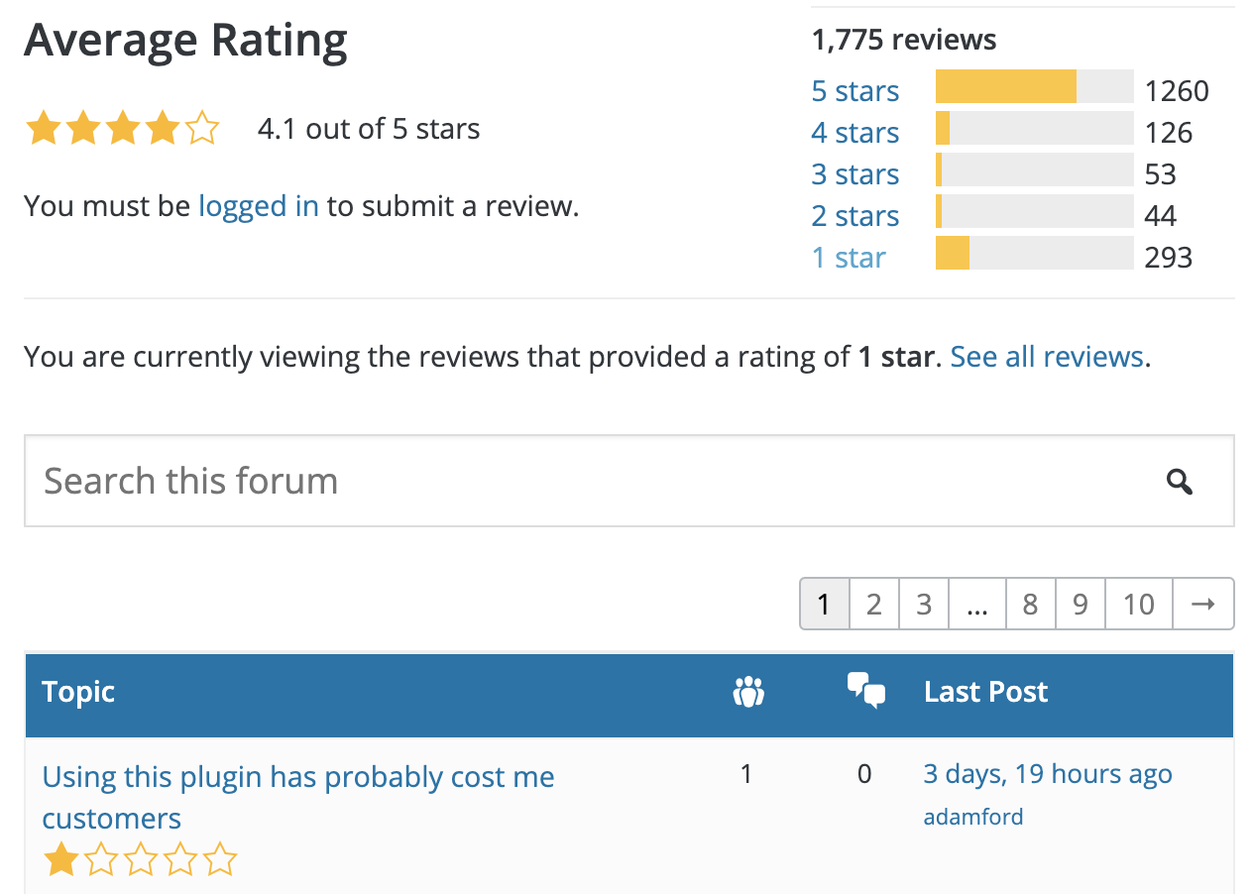Open the "logged in" link
This screenshot has height=894, width=1253.
[x=259, y=206]
